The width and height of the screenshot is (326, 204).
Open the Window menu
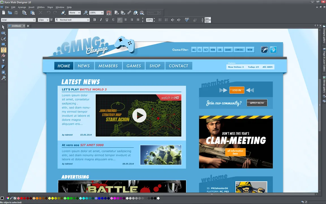pos(60,7)
